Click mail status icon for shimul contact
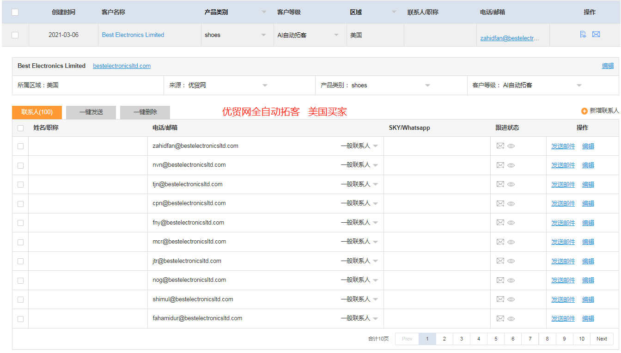Image resolution: width=621 pixels, height=353 pixels. 500,299
